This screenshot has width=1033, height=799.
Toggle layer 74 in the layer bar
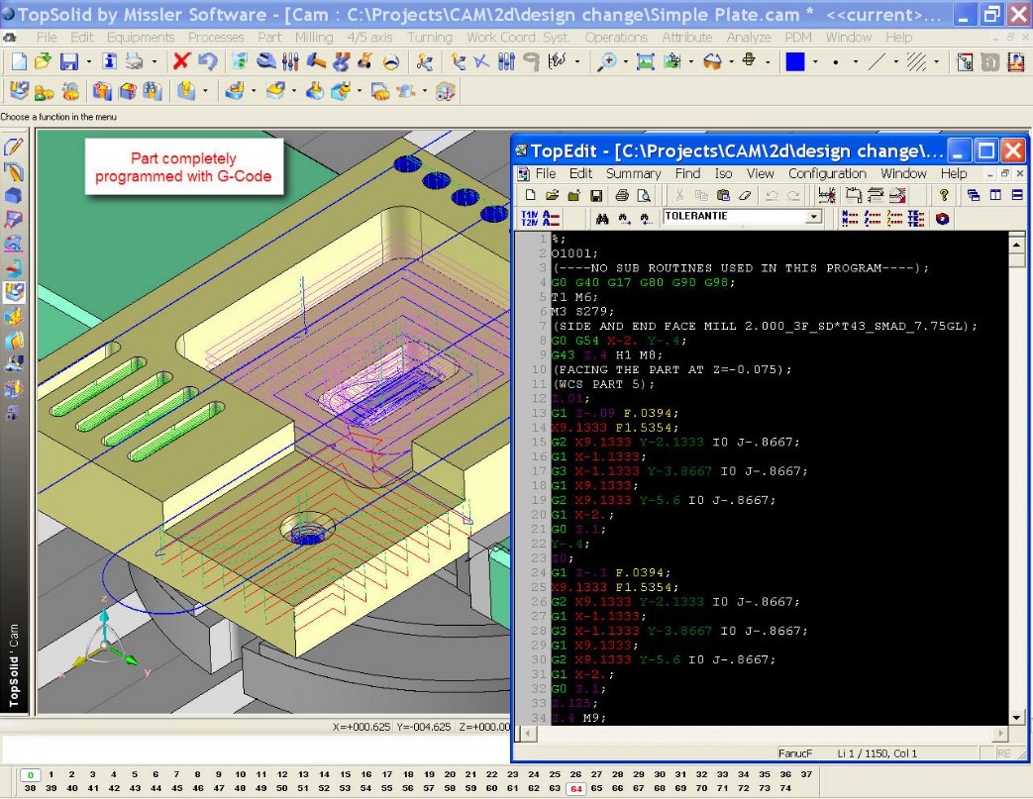click(785, 788)
